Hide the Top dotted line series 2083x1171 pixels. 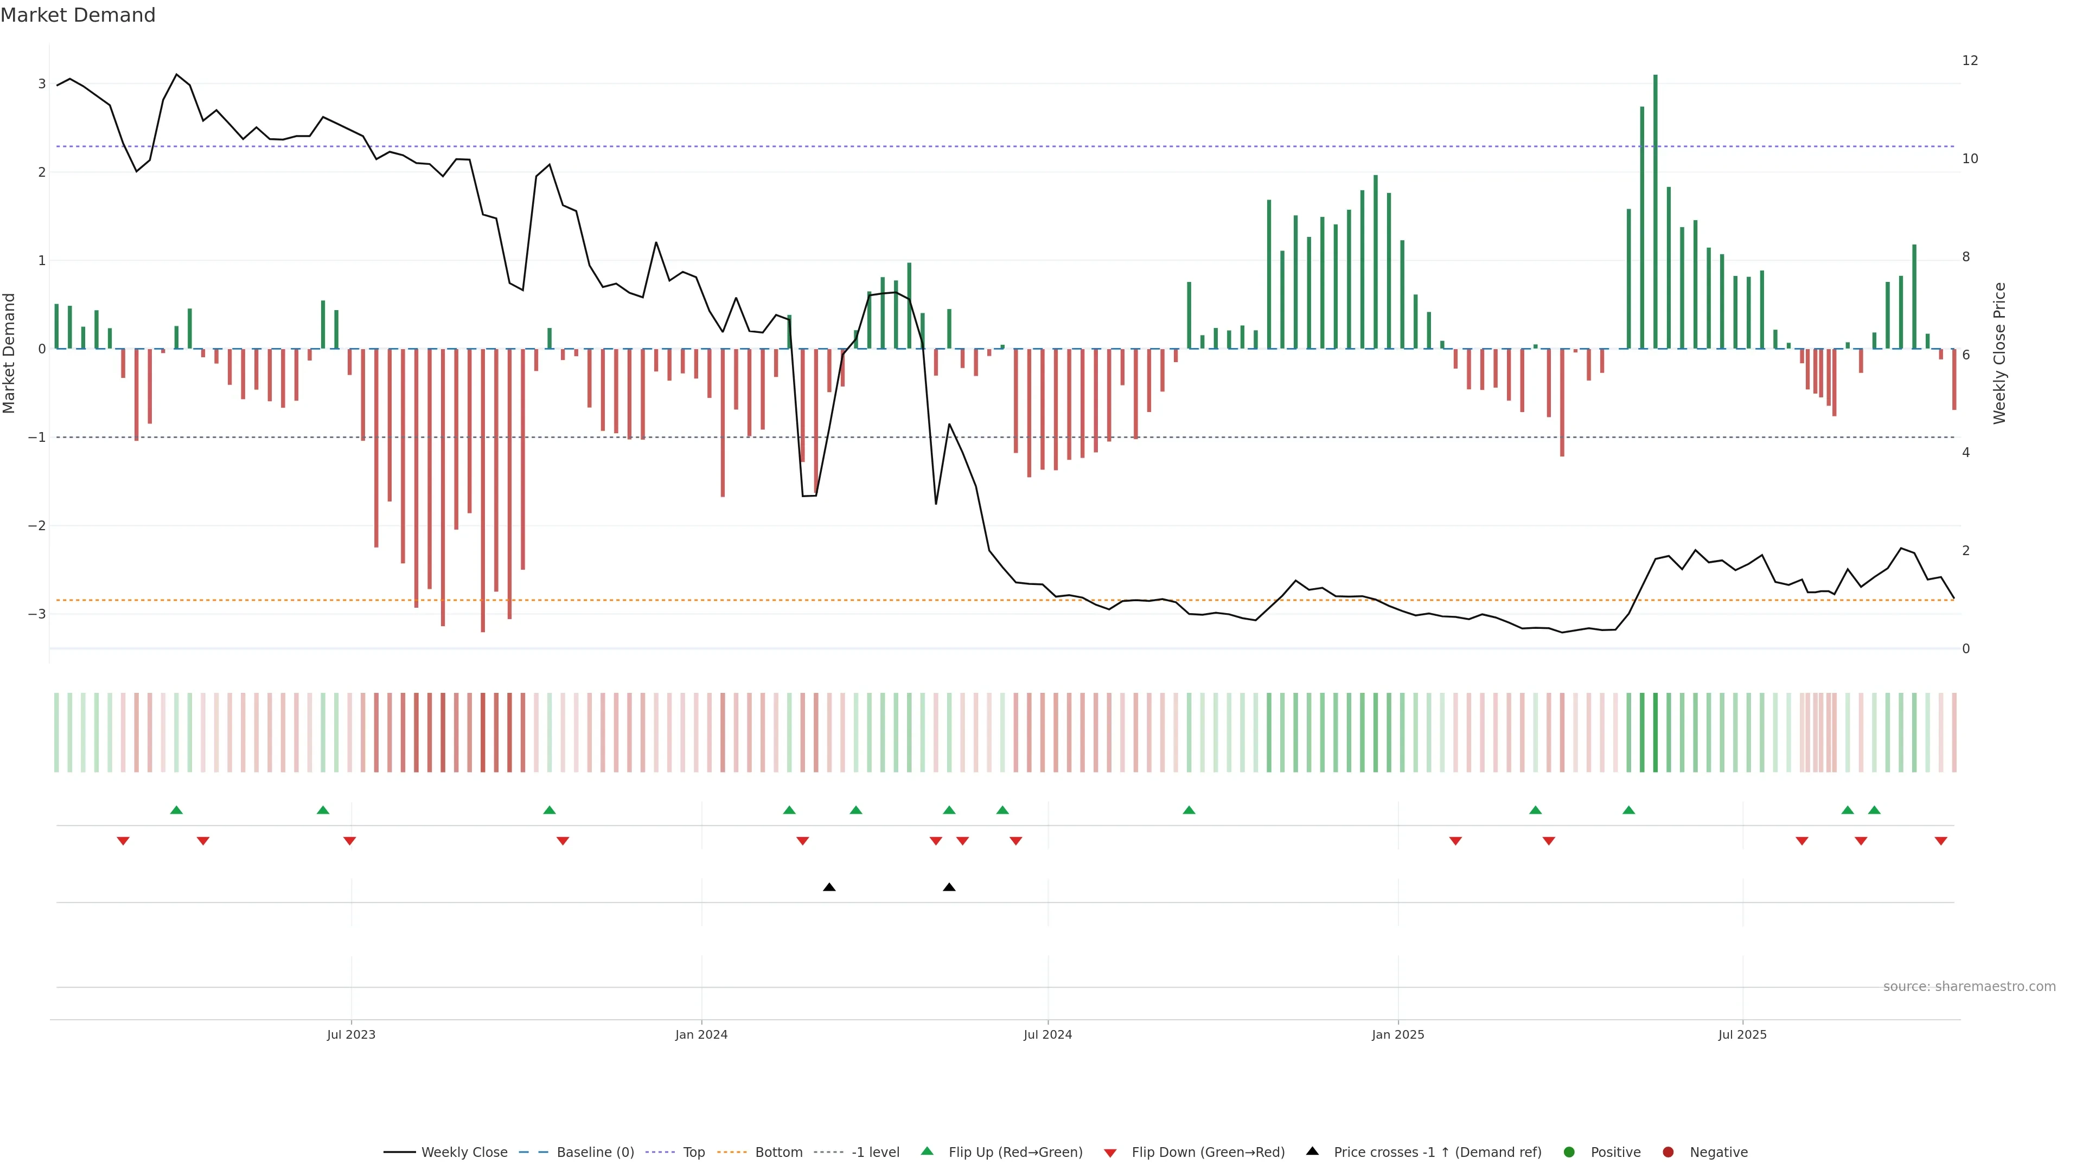tap(693, 1151)
